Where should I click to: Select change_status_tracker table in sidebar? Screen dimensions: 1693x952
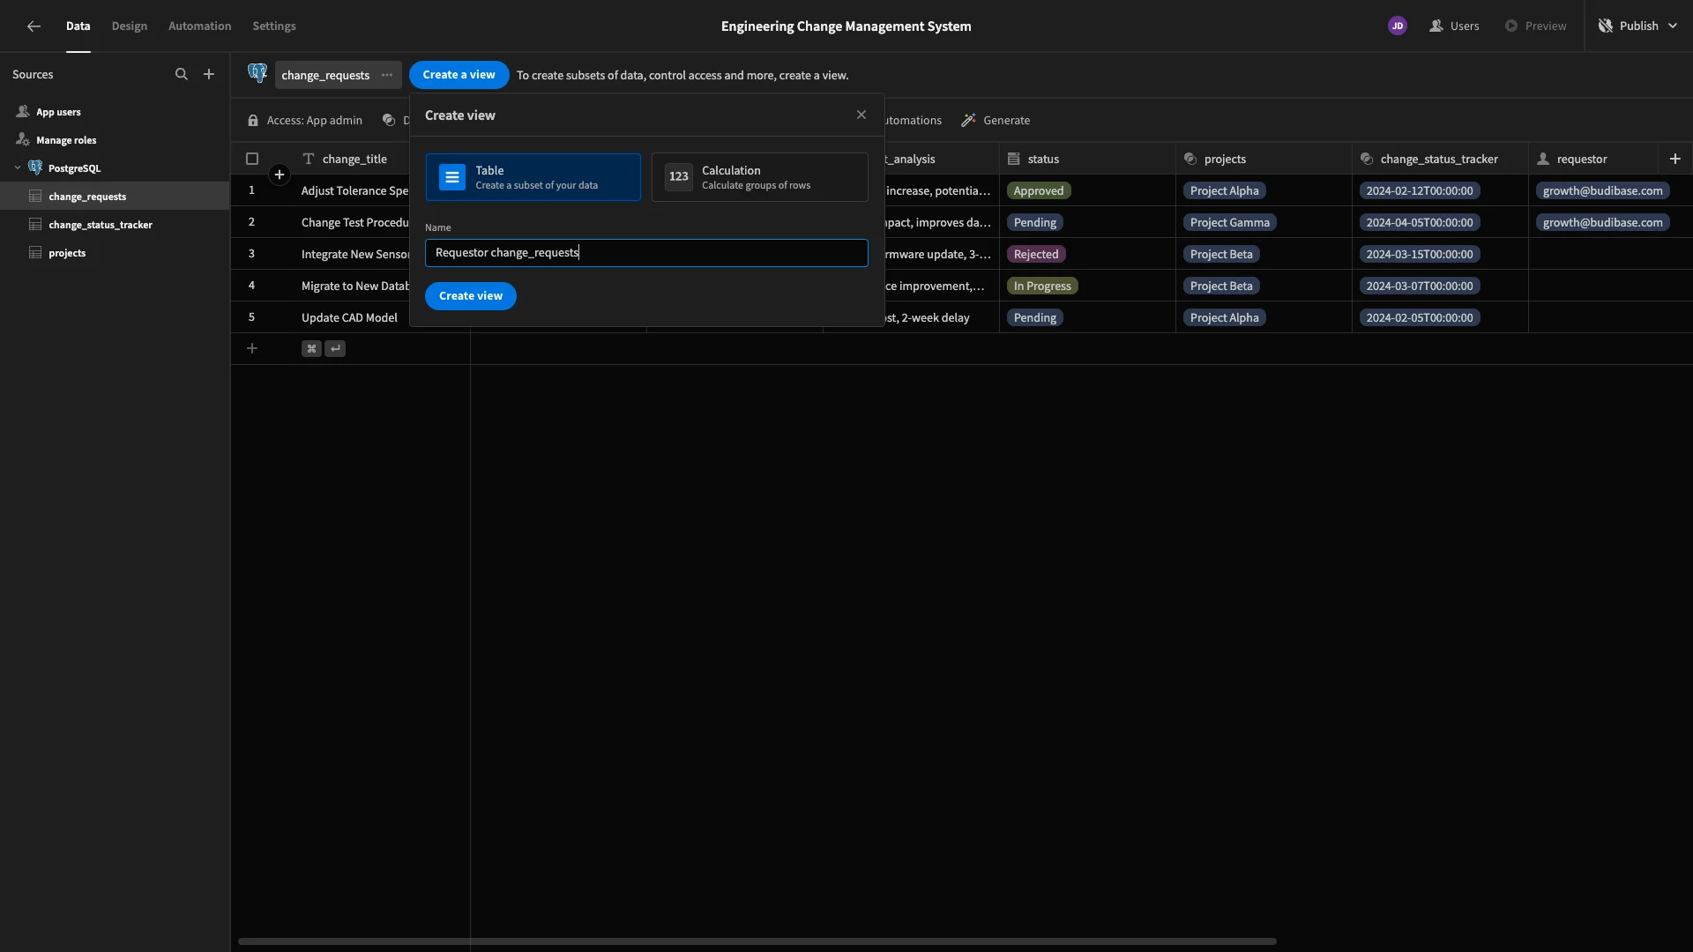[x=115, y=225]
